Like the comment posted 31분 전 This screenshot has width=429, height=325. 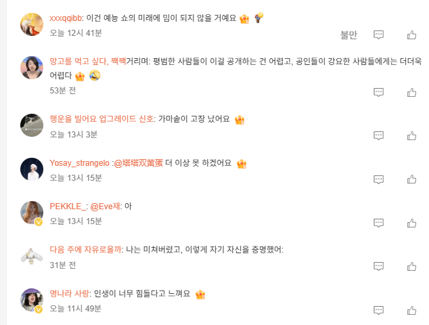411,265
